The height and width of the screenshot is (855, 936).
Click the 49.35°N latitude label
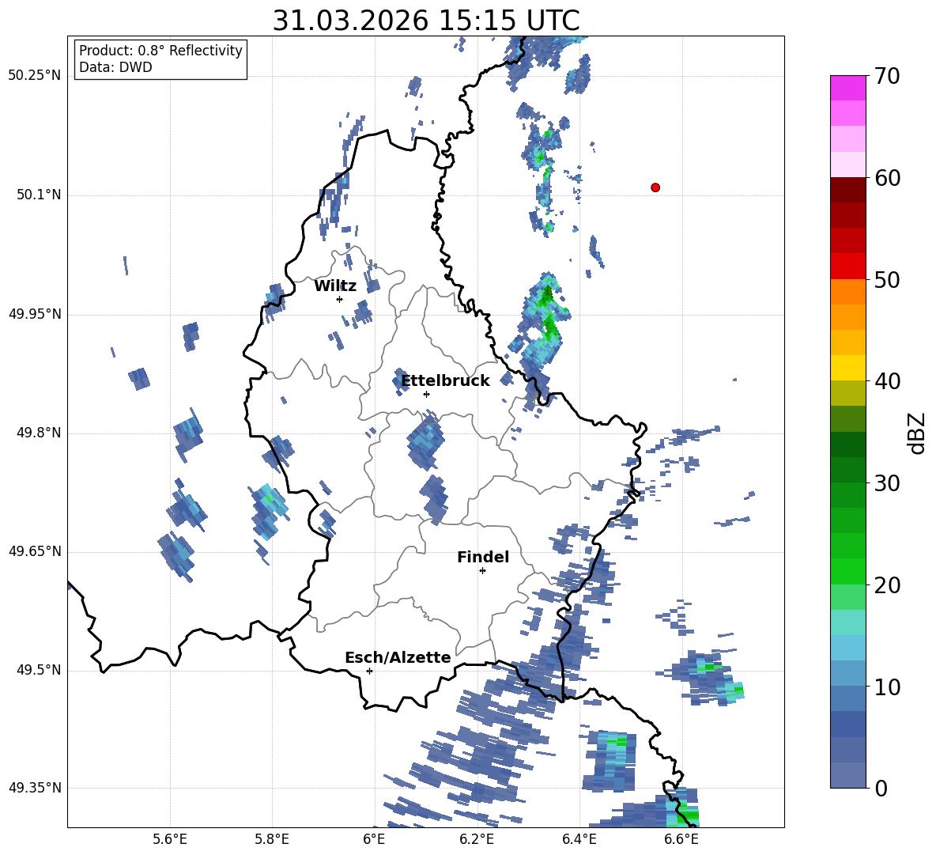point(35,788)
